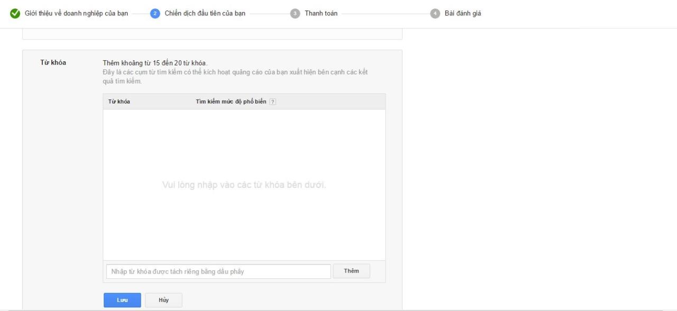Click the Tìm kiếm mức độ phổ biến header
This screenshot has height=311, width=677.
(x=231, y=101)
